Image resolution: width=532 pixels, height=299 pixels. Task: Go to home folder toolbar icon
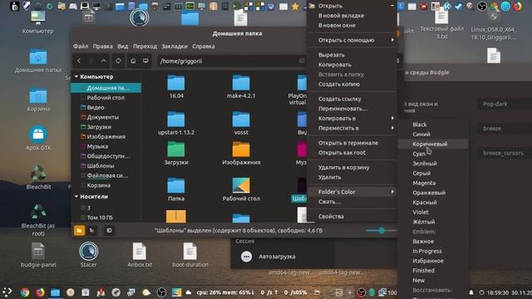[x=133, y=61]
